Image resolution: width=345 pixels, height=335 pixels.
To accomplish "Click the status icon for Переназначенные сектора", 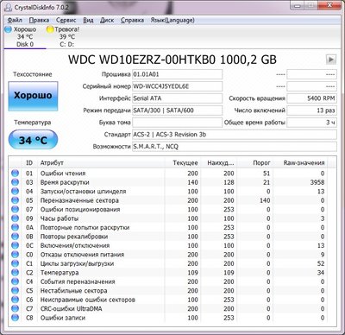I will click(15, 200).
